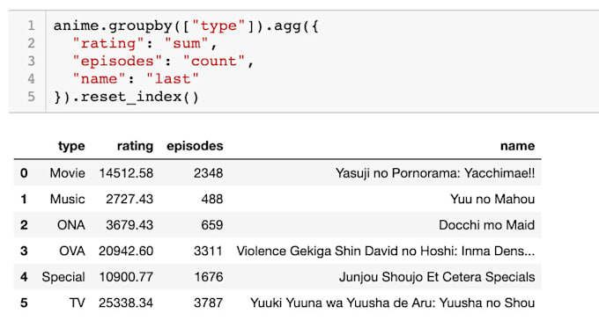Image resolution: width=599 pixels, height=321 pixels.
Task: Click the truncated Violence Gekiga name cell
Action: click(x=386, y=251)
